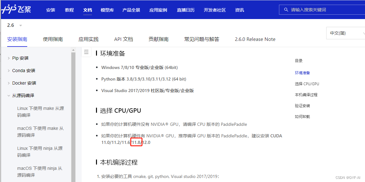Jump to 环境准备 in table of contents
Image resolution: width=365 pixels, height=182 pixels.
click(302, 73)
